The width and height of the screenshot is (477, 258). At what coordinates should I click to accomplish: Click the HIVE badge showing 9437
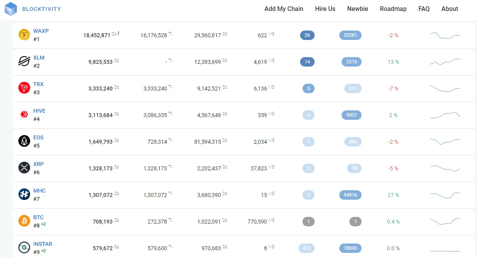351,115
